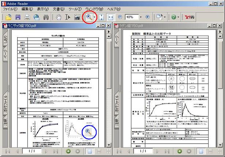Select the Zoom In magnifier tool
225x157 pixels.
point(88,17)
